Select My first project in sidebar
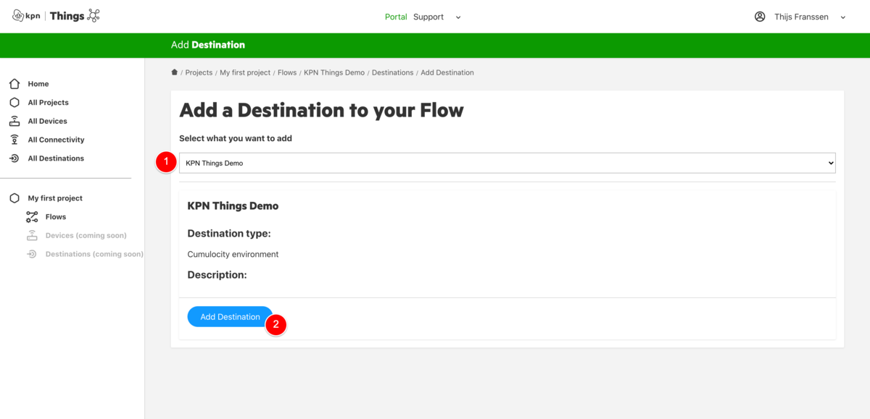Viewport: 870px width, 419px height. (x=55, y=198)
